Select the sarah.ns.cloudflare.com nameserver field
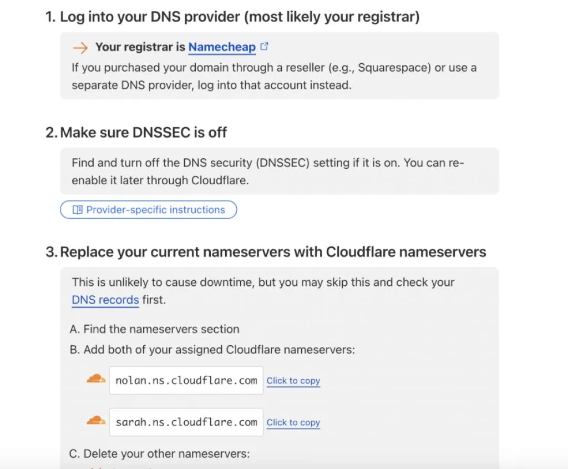This screenshot has width=568, height=469. tap(186, 422)
